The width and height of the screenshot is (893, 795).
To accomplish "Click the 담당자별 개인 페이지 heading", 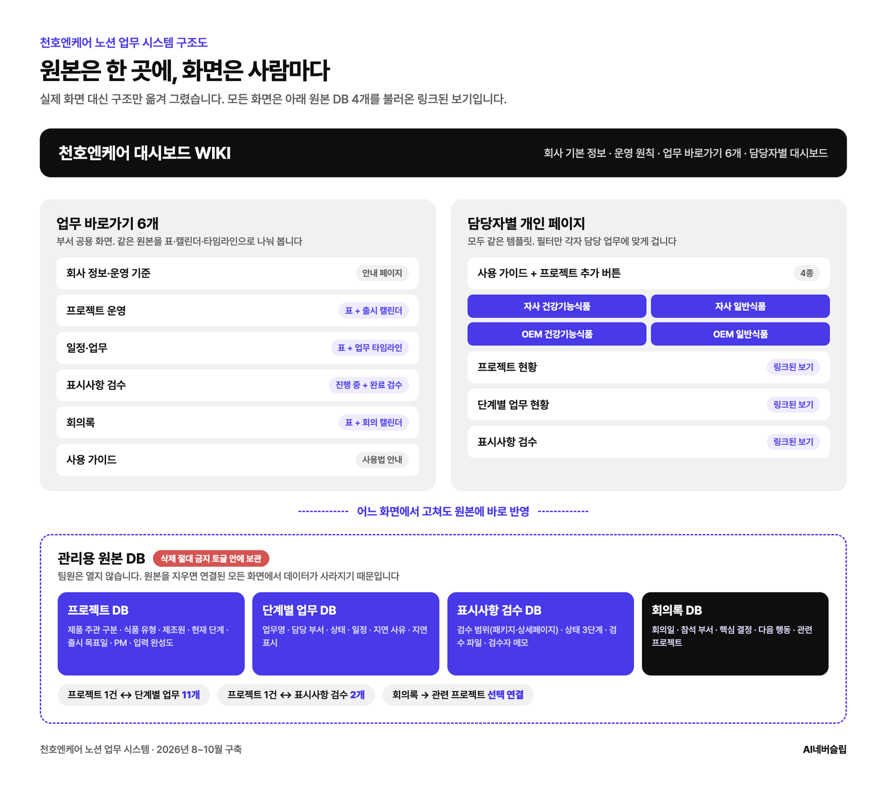I will click(x=526, y=223).
